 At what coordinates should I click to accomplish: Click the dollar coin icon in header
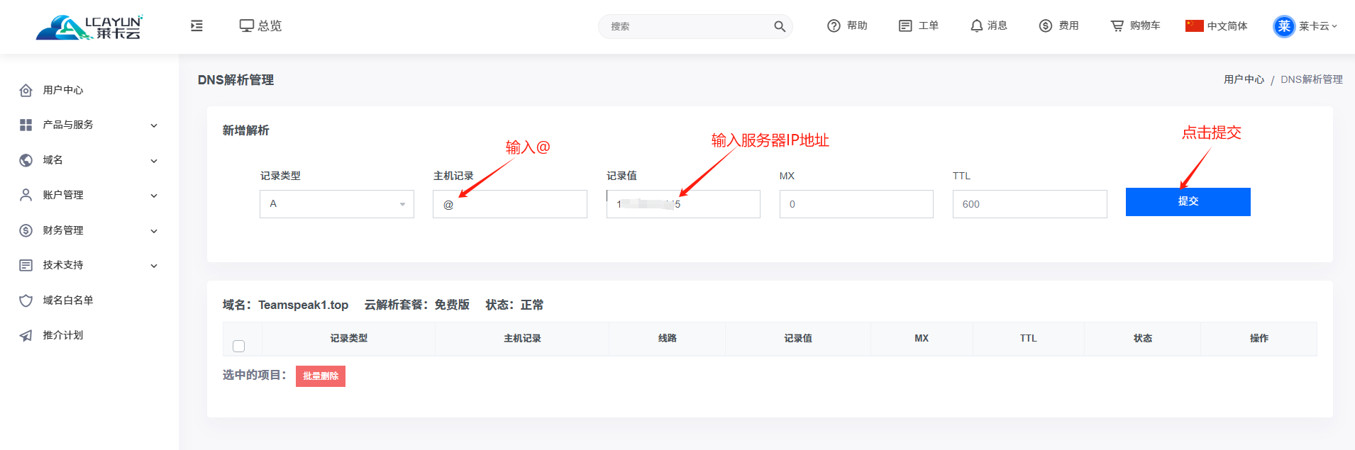pyautogui.click(x=1046, y=26)
